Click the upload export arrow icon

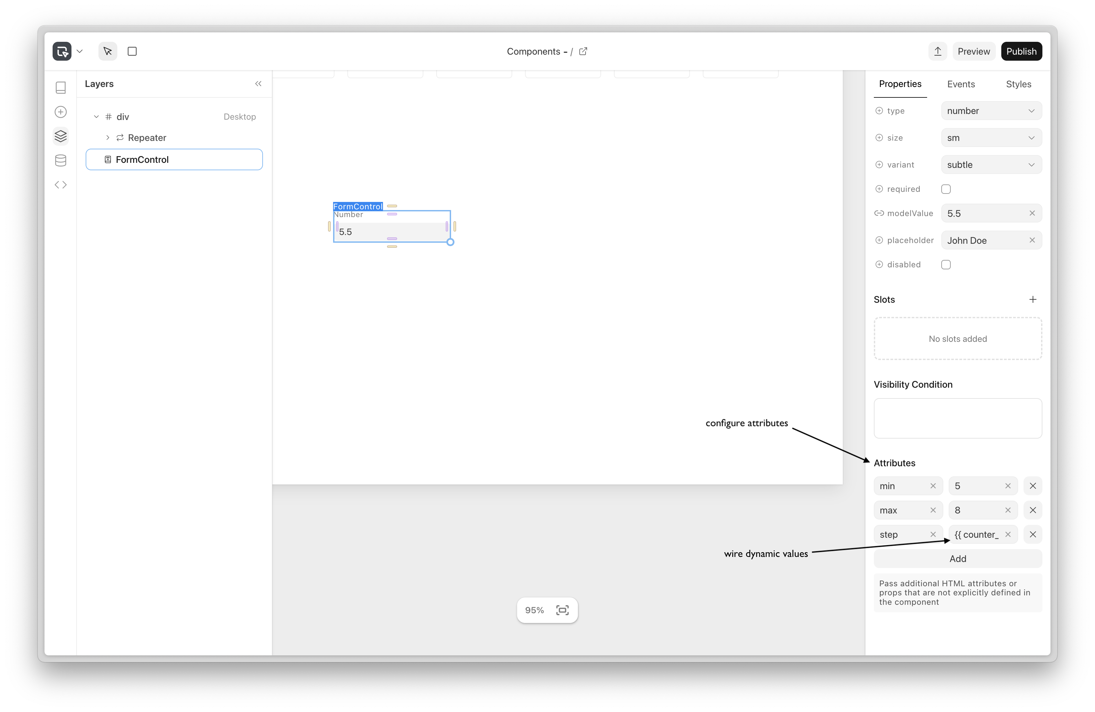point(937,51)
